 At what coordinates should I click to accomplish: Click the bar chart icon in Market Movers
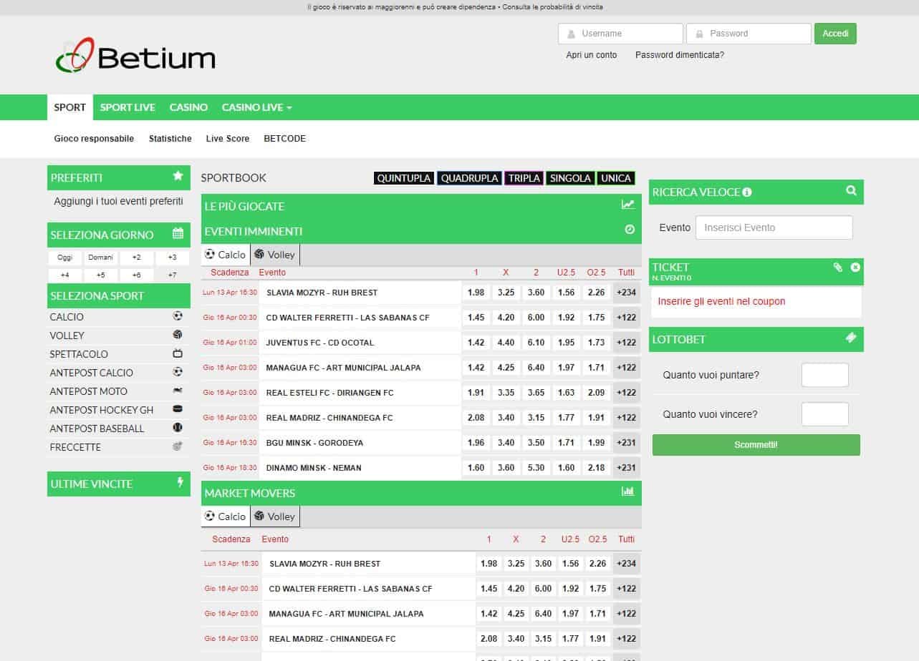[628, 491]
